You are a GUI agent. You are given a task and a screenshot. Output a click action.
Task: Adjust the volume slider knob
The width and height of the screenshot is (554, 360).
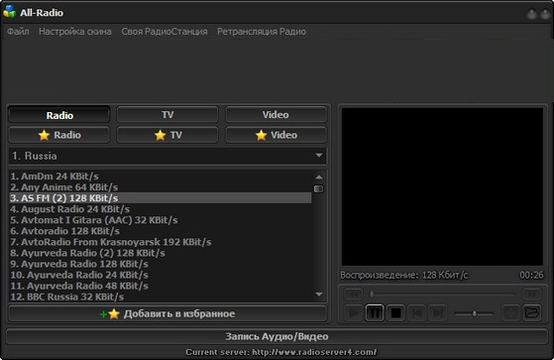475,313
